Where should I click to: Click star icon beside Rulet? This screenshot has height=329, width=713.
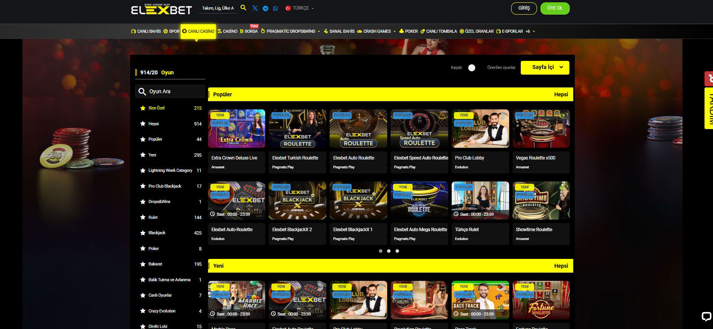143,217
